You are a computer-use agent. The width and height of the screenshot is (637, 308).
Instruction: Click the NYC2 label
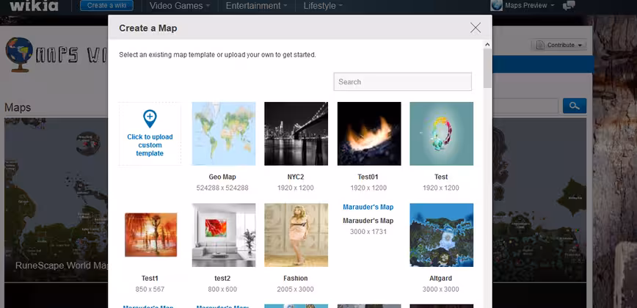[x=295, y=177]
